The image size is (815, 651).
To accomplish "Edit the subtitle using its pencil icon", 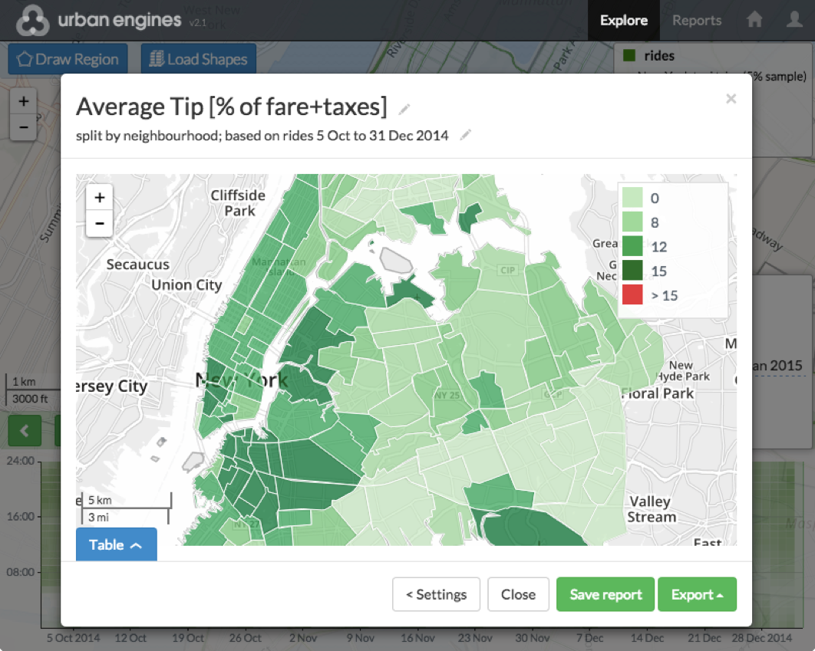I will pyautogui.click(x=465, y=136).
